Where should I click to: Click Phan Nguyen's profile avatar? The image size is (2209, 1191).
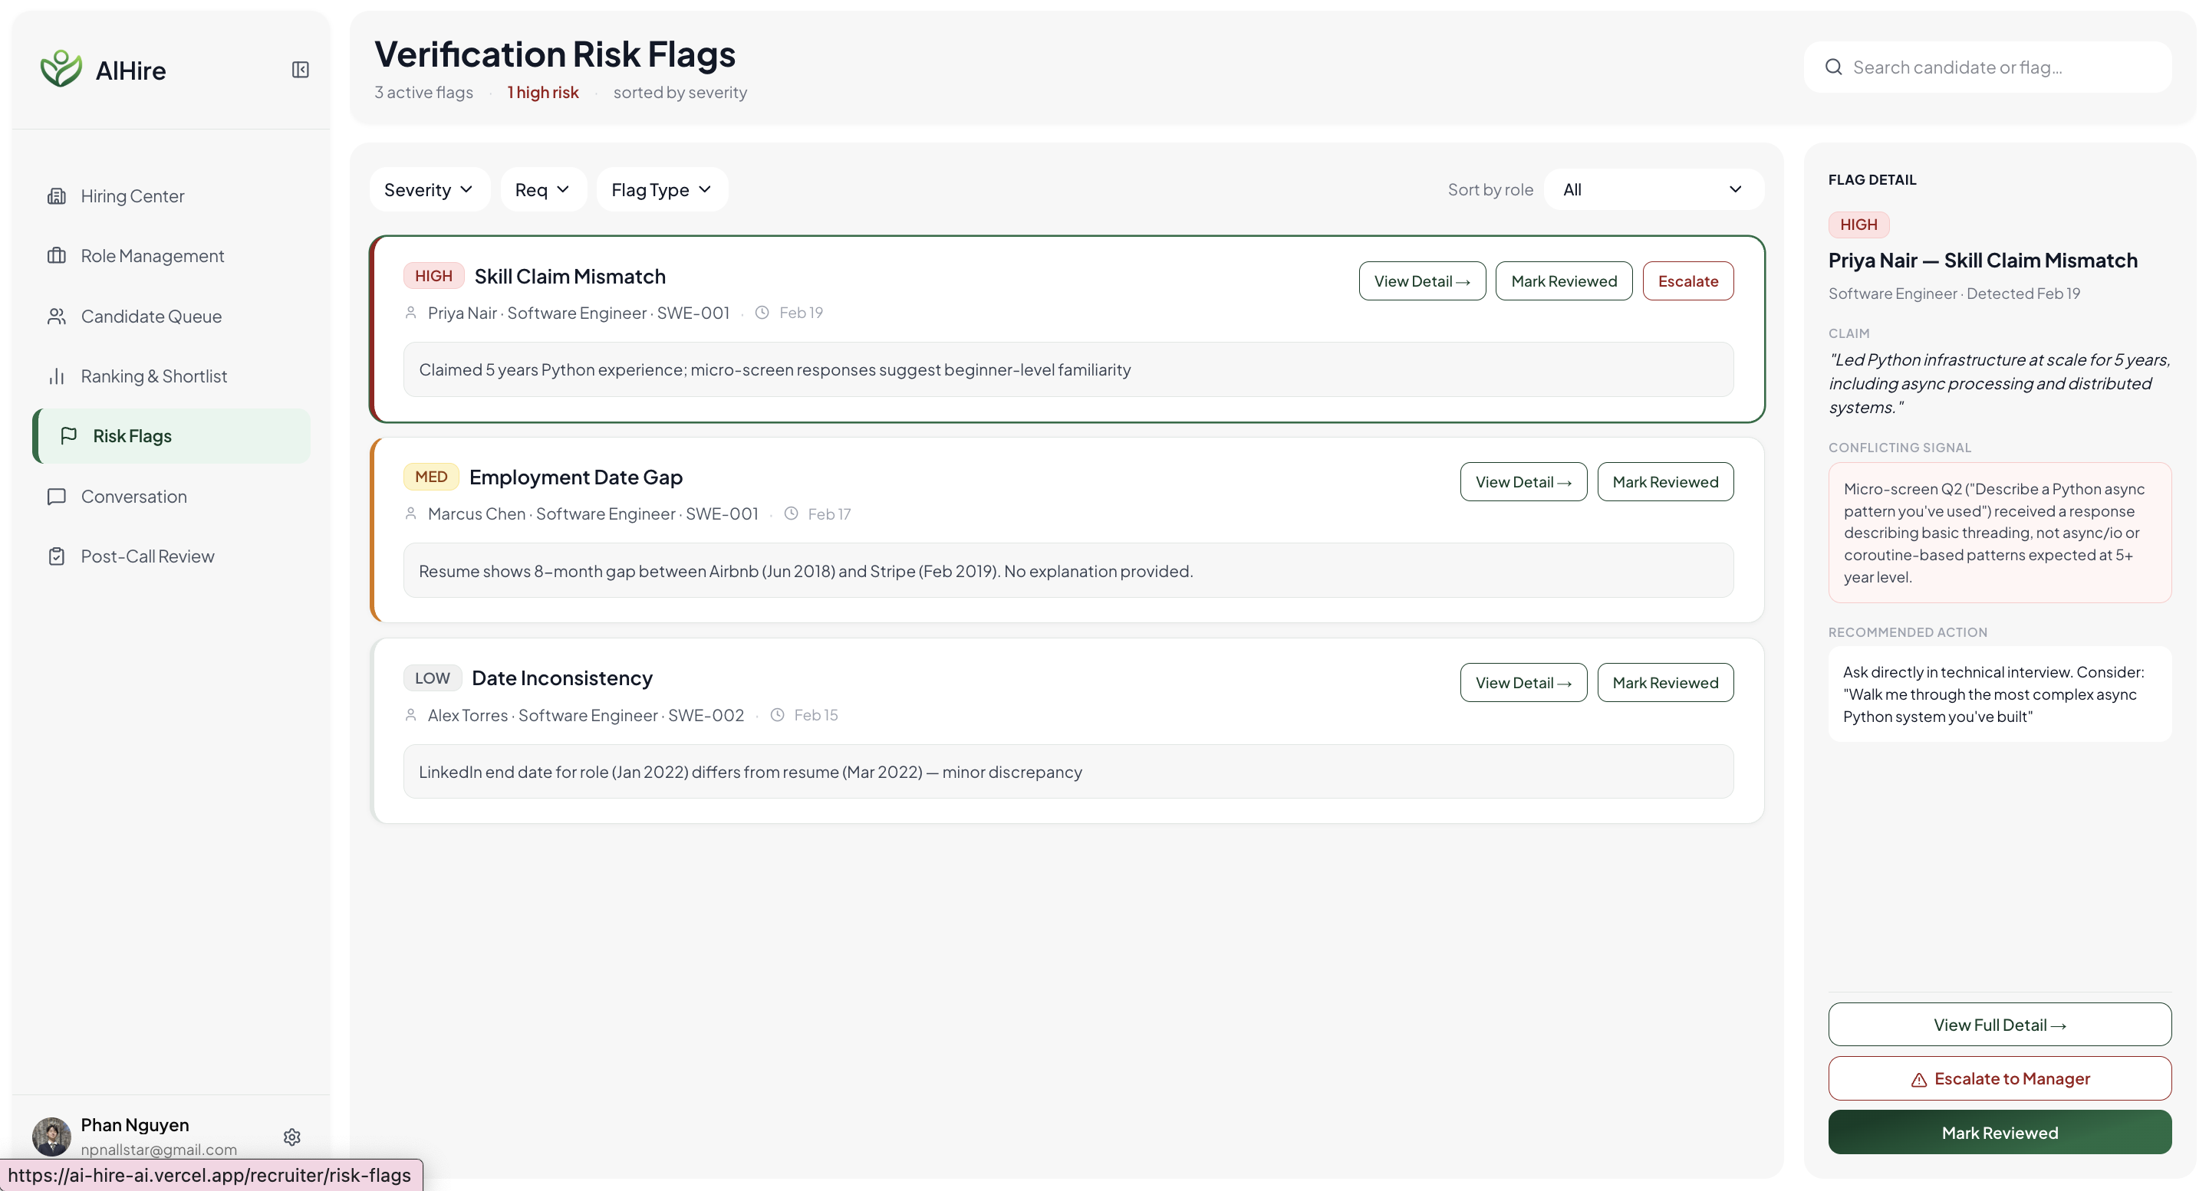click(x=51, y=1136)
